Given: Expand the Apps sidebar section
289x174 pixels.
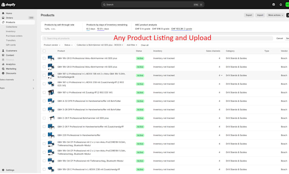Looking at the screenshot, I should pos(33,88).
